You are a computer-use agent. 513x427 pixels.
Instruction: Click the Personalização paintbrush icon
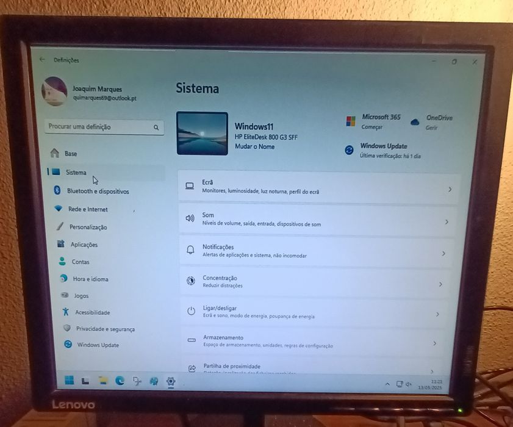tap(60, 226)
